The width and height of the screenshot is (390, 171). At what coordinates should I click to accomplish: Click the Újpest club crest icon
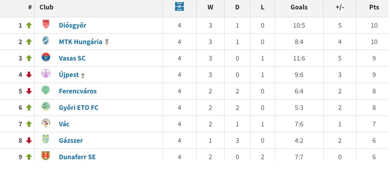click(46, 74)
